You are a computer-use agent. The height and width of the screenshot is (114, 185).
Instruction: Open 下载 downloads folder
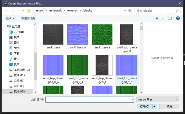click(14, 53)
